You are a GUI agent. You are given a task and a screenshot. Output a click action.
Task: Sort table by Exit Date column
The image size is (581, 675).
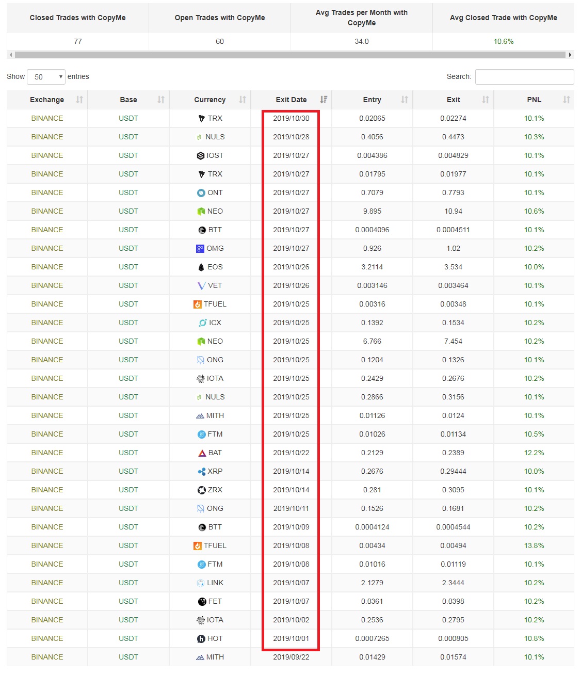[324, 100]
